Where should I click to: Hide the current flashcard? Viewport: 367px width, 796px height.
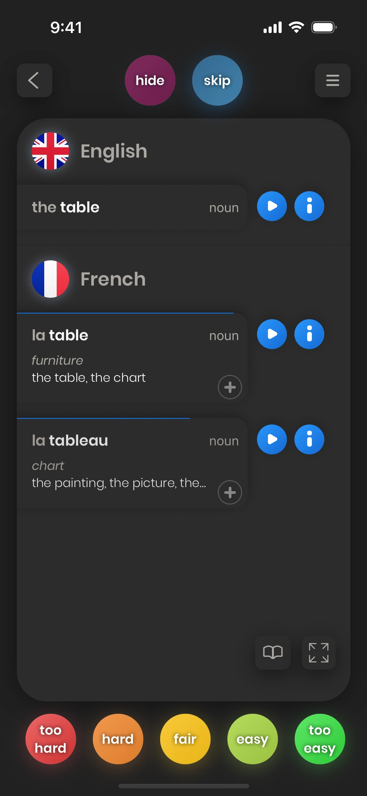click(x=150, y=80)
